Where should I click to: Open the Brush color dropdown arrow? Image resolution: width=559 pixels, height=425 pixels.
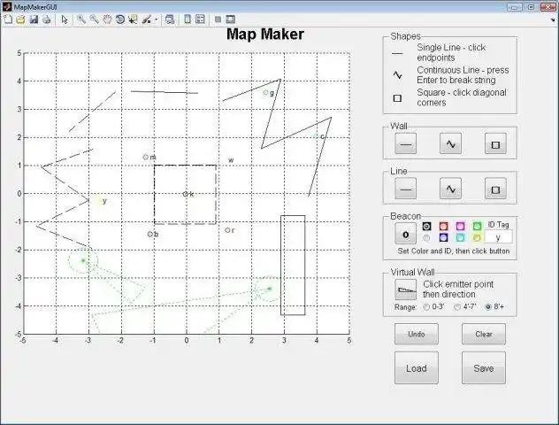click(x=156, y=19)
